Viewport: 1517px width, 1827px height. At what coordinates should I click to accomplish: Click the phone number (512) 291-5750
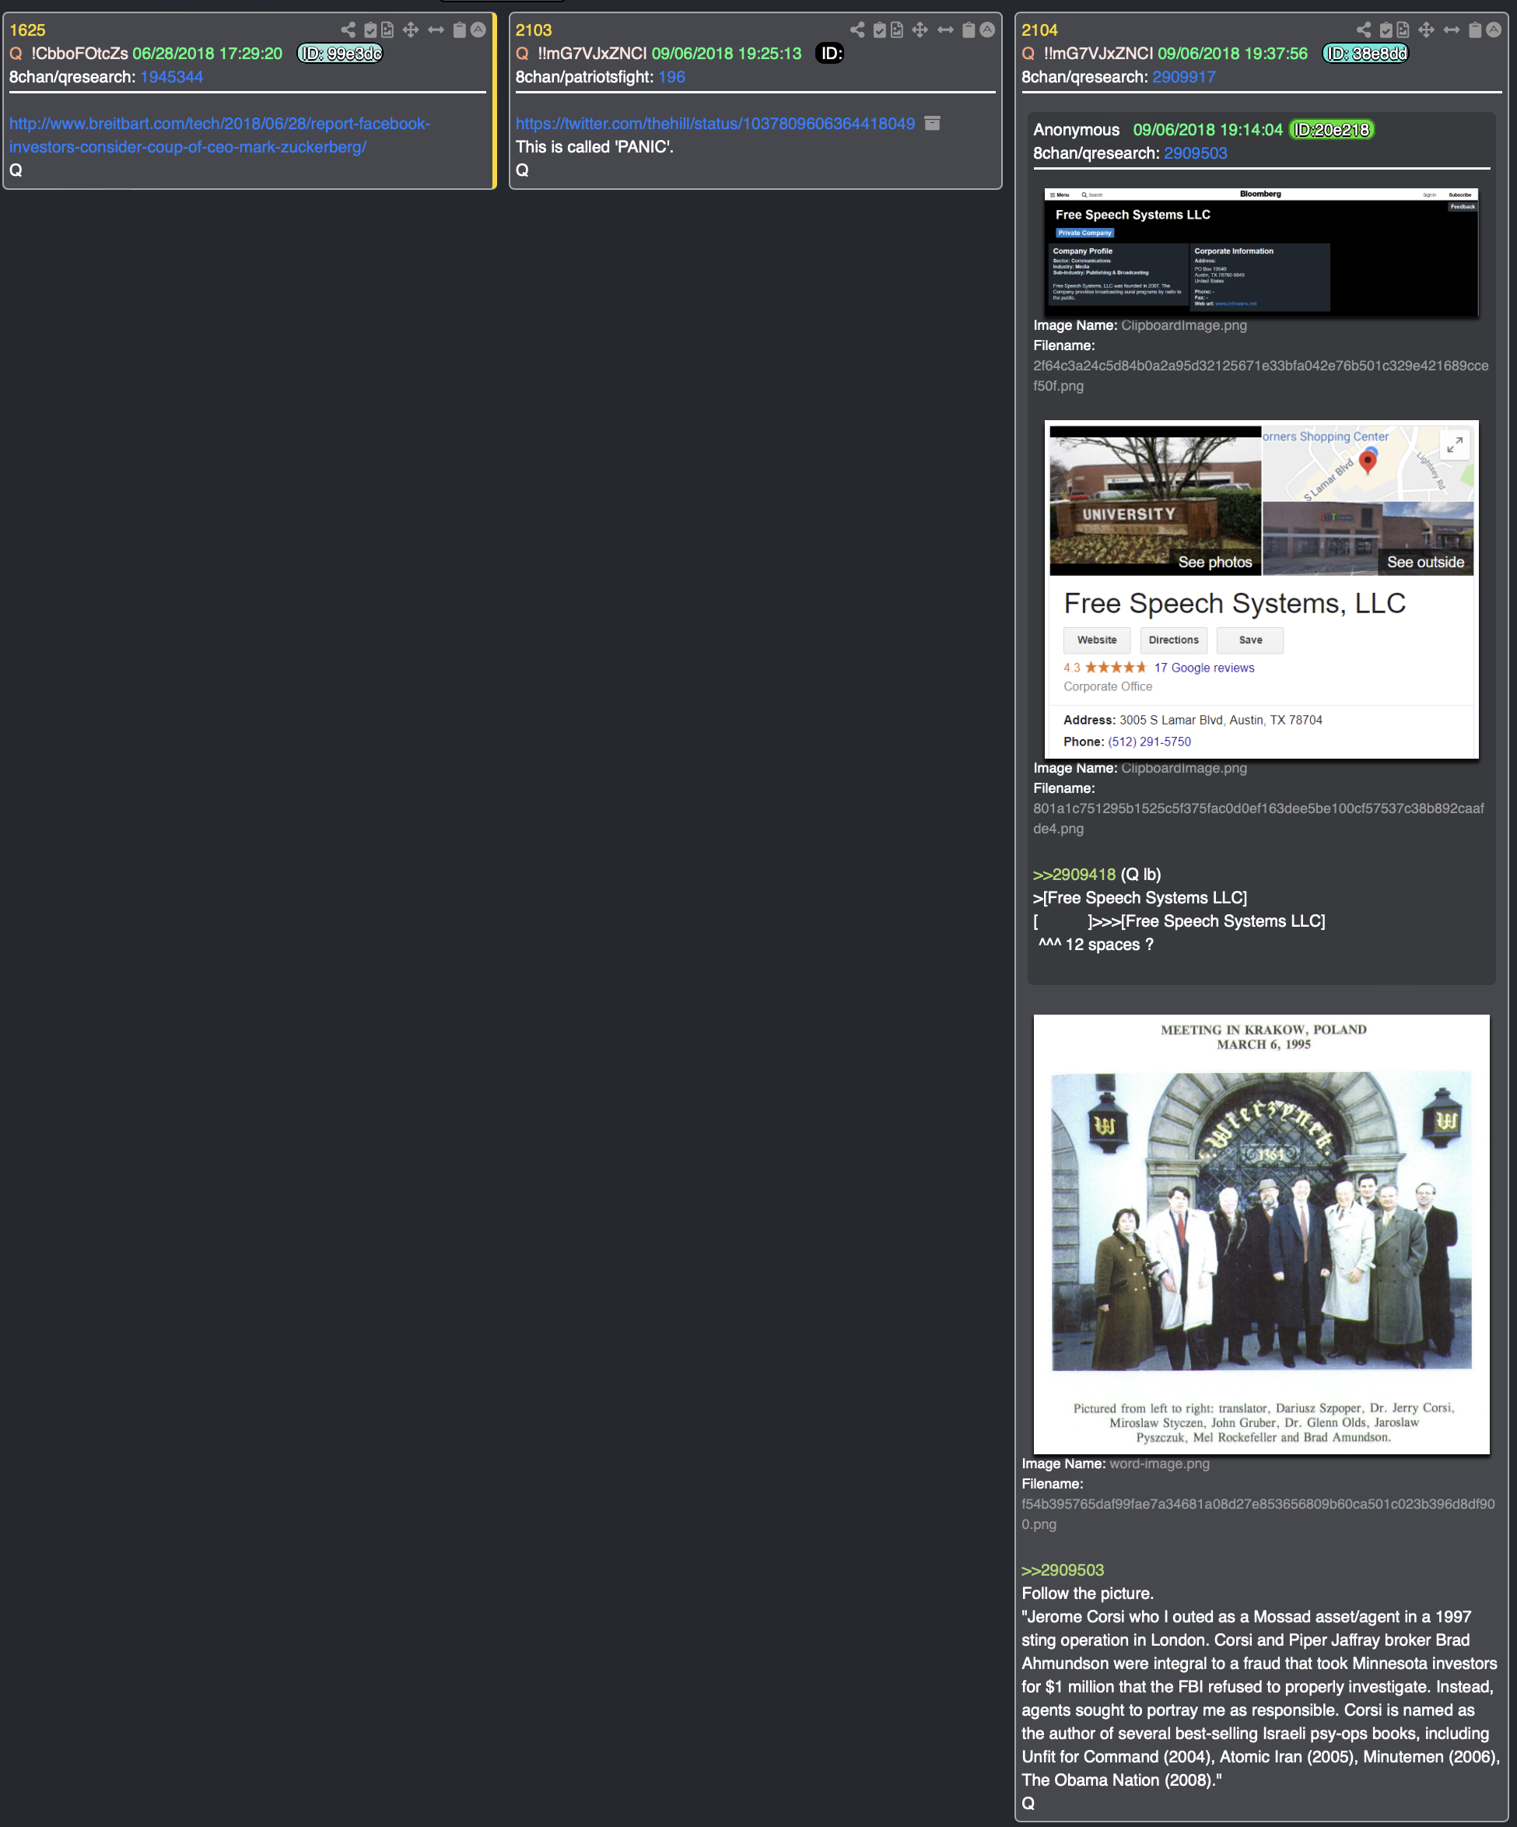coord(1149,742)
